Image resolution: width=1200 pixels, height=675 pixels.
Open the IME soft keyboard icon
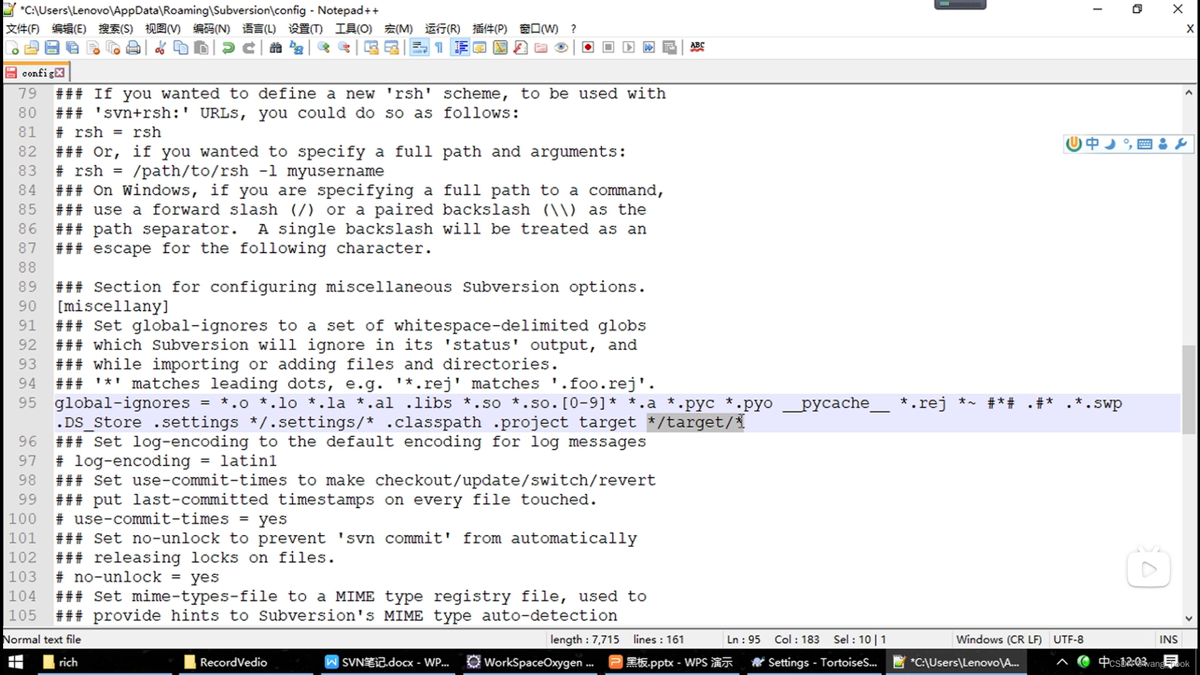(x=1145, y=144)
